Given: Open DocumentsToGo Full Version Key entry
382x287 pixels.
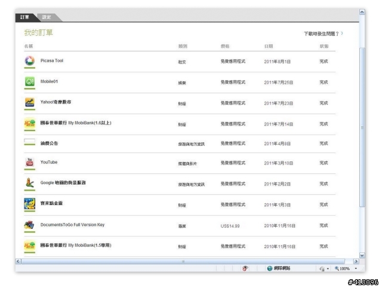Looking at the screenshot, I should (x=72, y=225).
